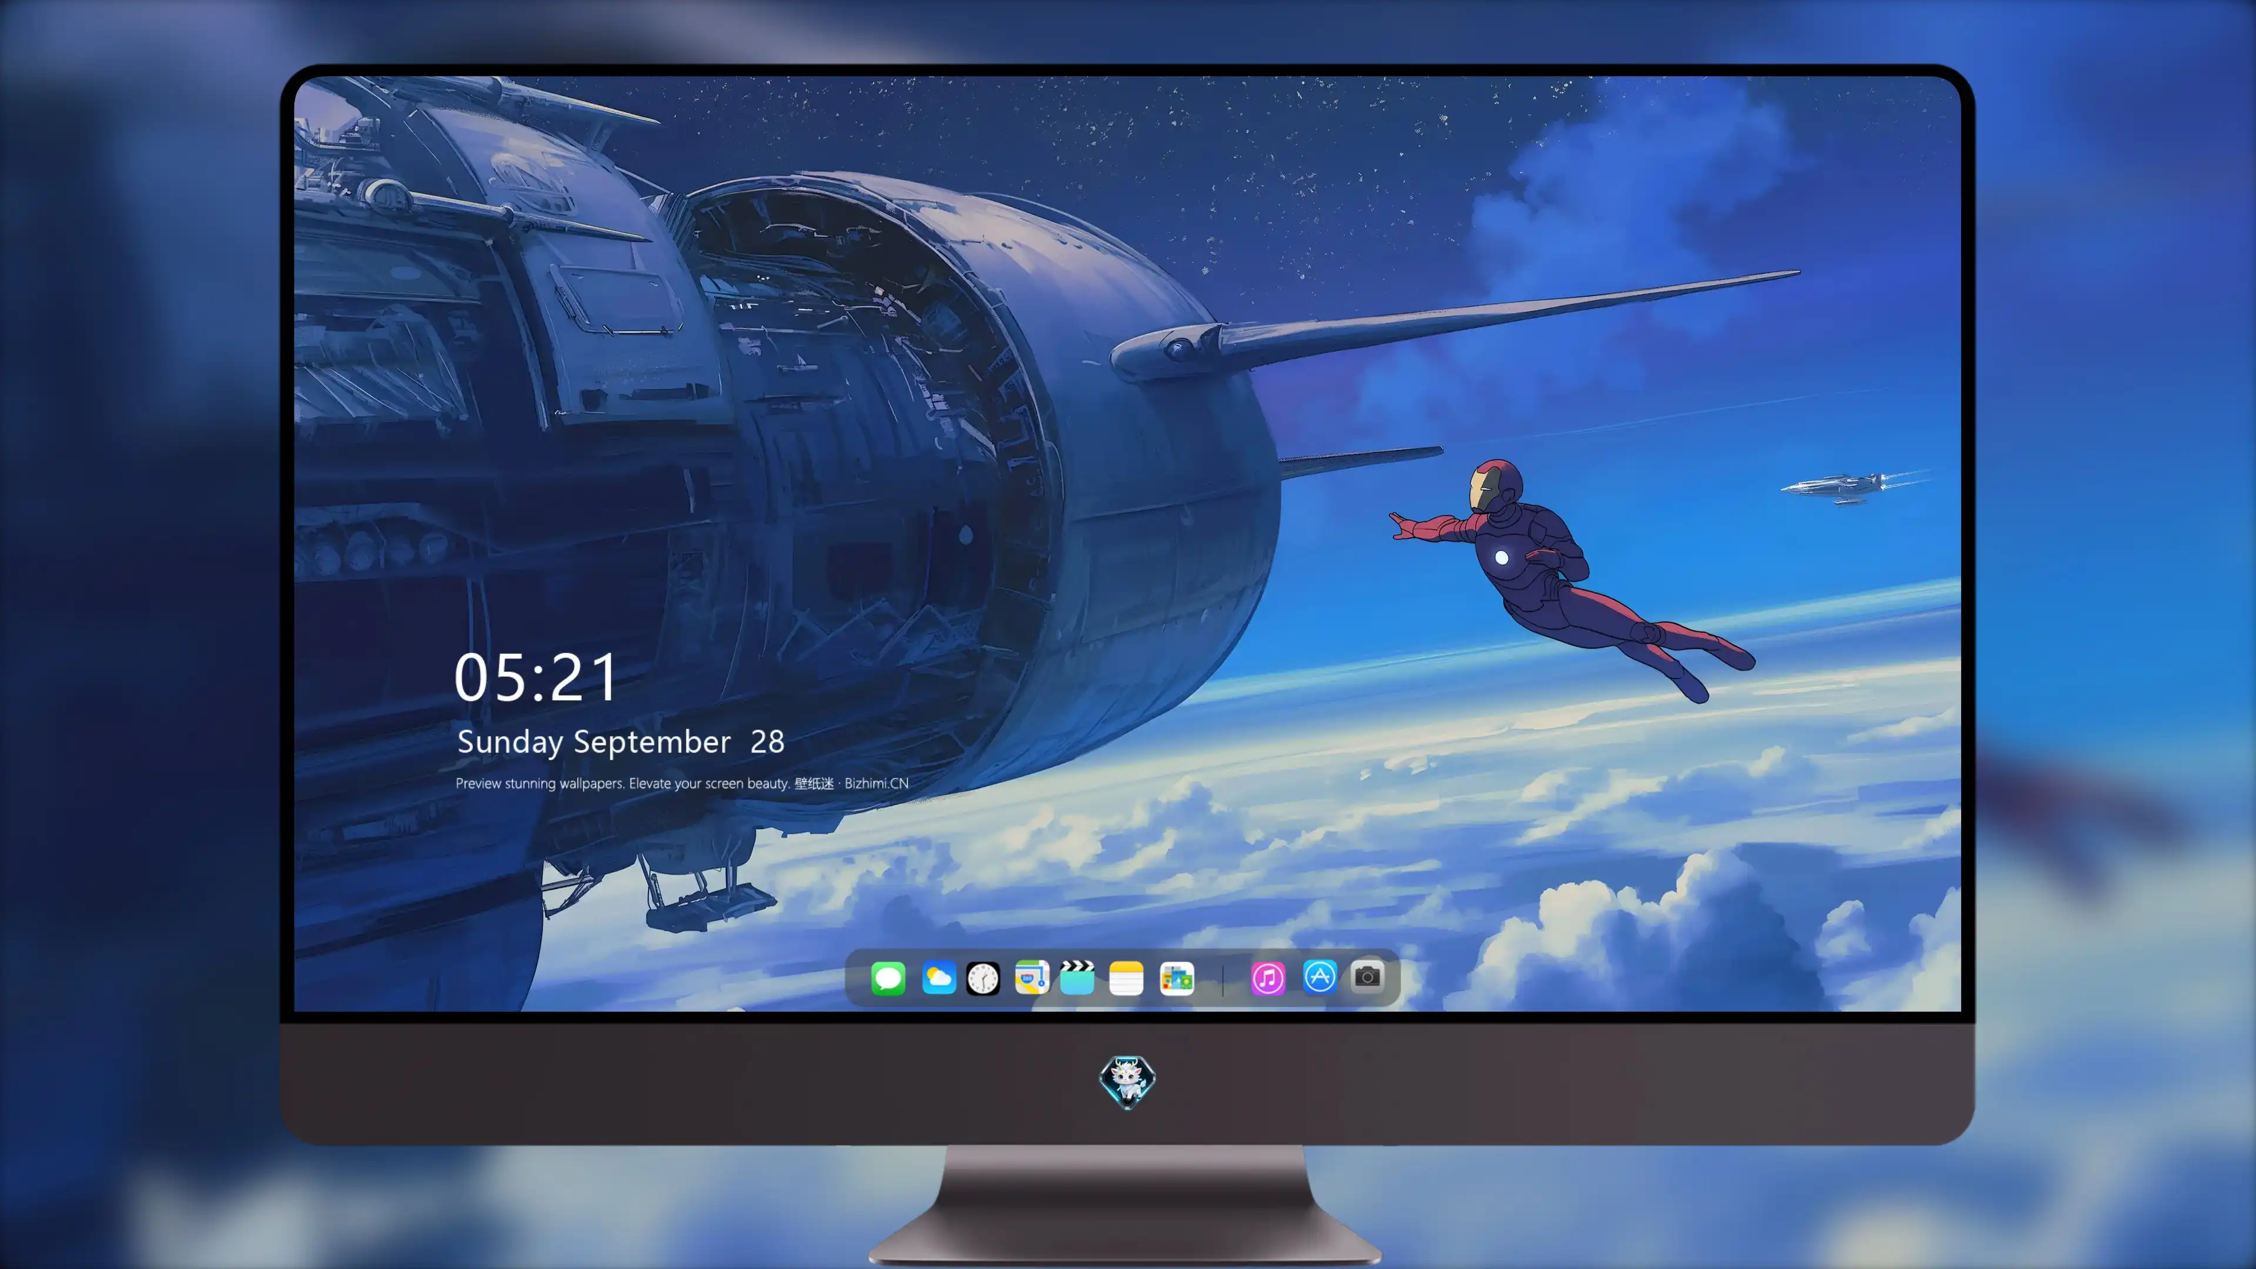2256x1269 pixels.
Task: Open the App Store from the dock
Action: pos(1320,976)
